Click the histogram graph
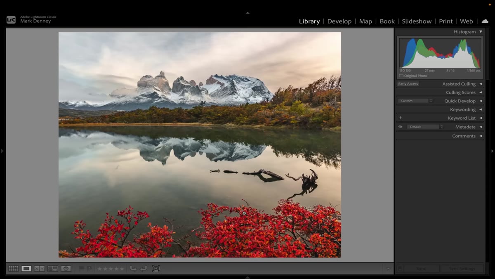This screenshot has height=279, width=495. click(440, 53)
